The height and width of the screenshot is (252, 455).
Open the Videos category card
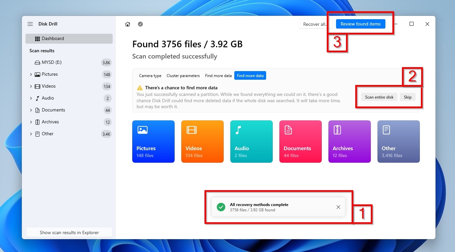202,142
